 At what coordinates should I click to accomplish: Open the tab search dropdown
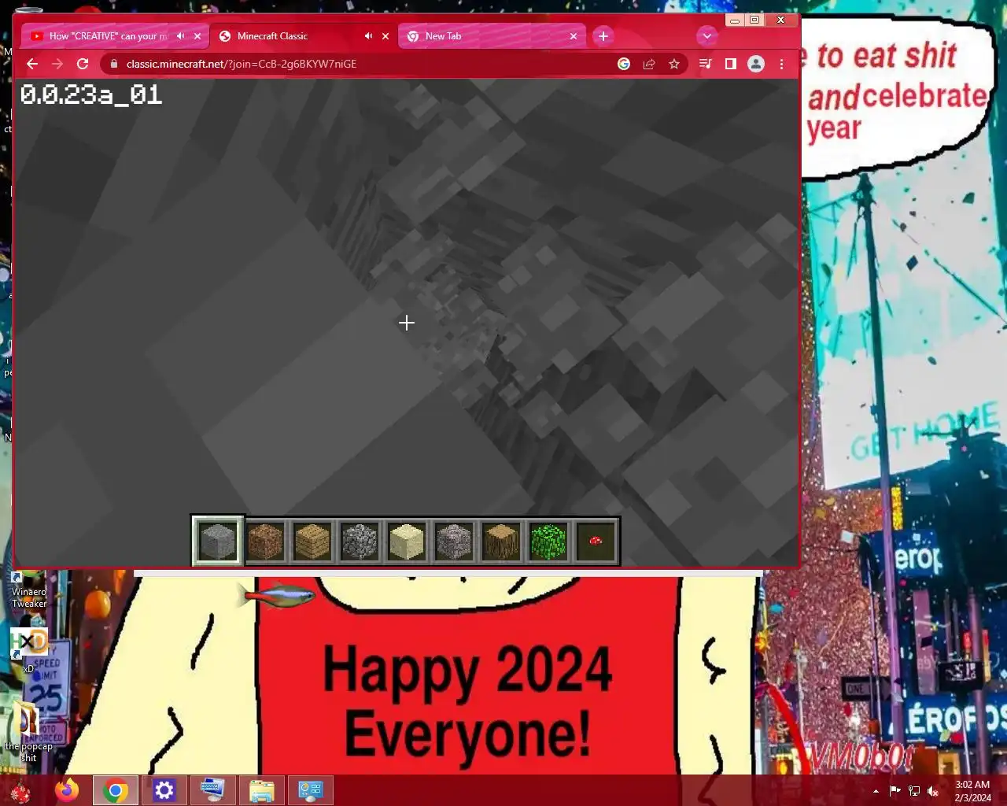[707, 36]
